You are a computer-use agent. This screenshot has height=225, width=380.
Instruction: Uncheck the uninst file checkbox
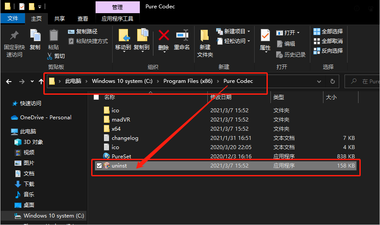99,166
